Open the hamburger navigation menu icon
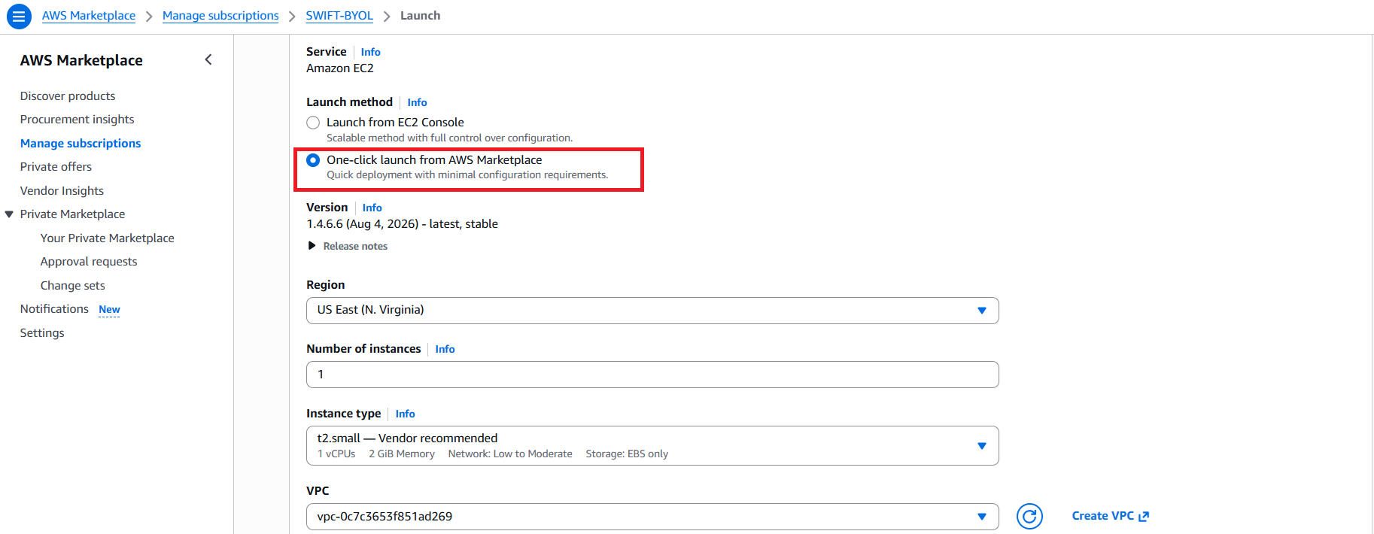The width and height of the screenshot is (1374, 534). pos(19,16)
